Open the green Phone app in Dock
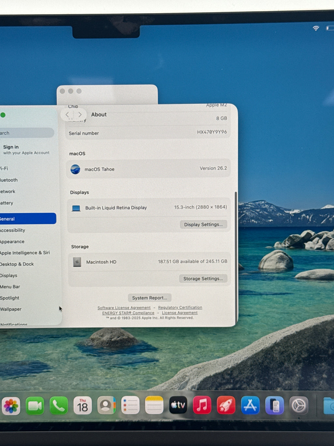The width and height of the screenshot is (334, 446). 59,405
